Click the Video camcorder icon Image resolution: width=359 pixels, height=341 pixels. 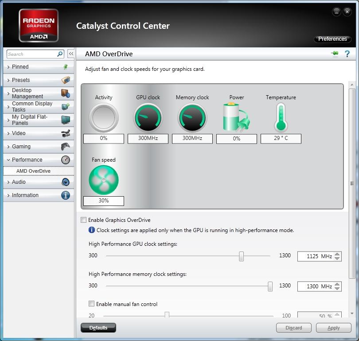click(x=66, y=133)
